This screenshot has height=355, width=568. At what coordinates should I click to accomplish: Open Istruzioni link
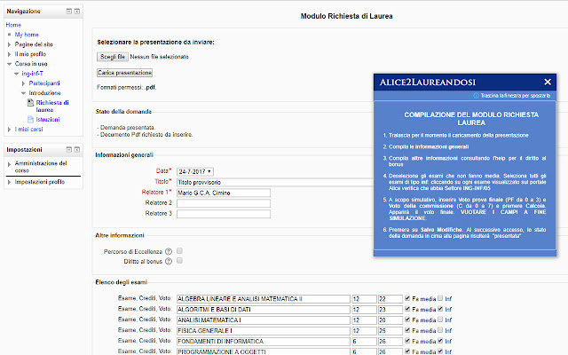[48, 119]
